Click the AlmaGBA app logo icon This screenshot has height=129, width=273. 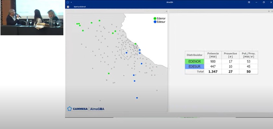(x=68, y=2)
